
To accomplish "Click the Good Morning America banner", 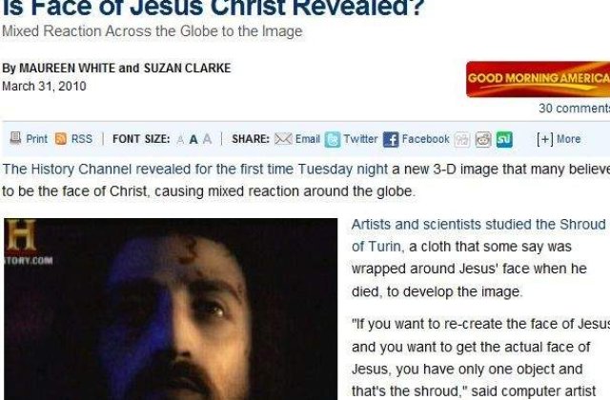I will point(538,79).
